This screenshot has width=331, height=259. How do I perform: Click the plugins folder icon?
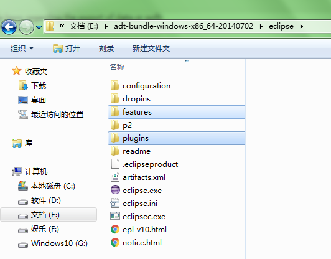[114, 138]
